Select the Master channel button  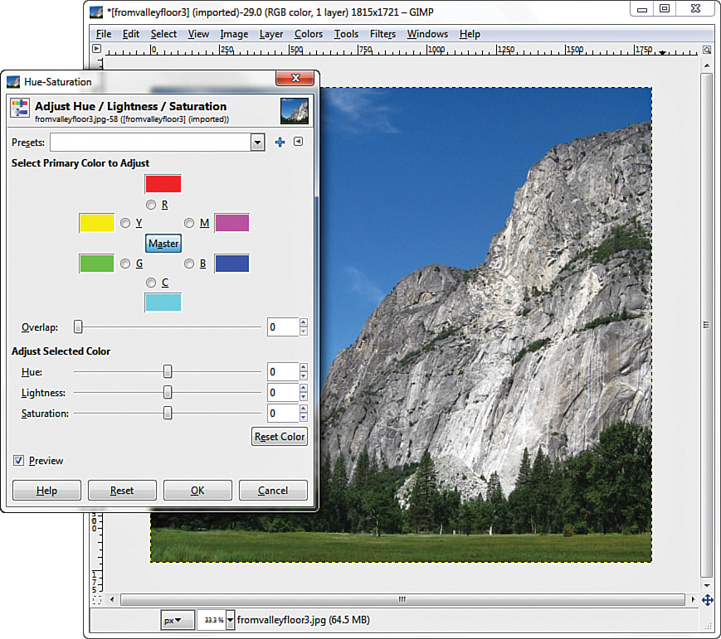tap(163, 243)
